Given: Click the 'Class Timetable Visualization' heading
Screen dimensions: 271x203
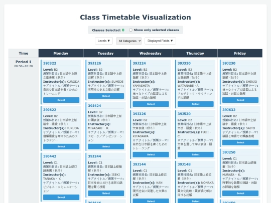Looking at the screenshot, I should pos(135,17).
